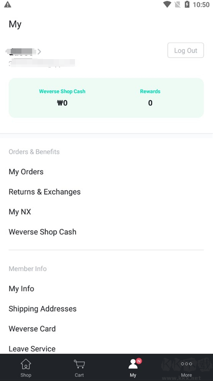This screenshot has width=213, height=381.
Task: Open the Cart icon in bottom bar
Action: click(x=79, y=364)
